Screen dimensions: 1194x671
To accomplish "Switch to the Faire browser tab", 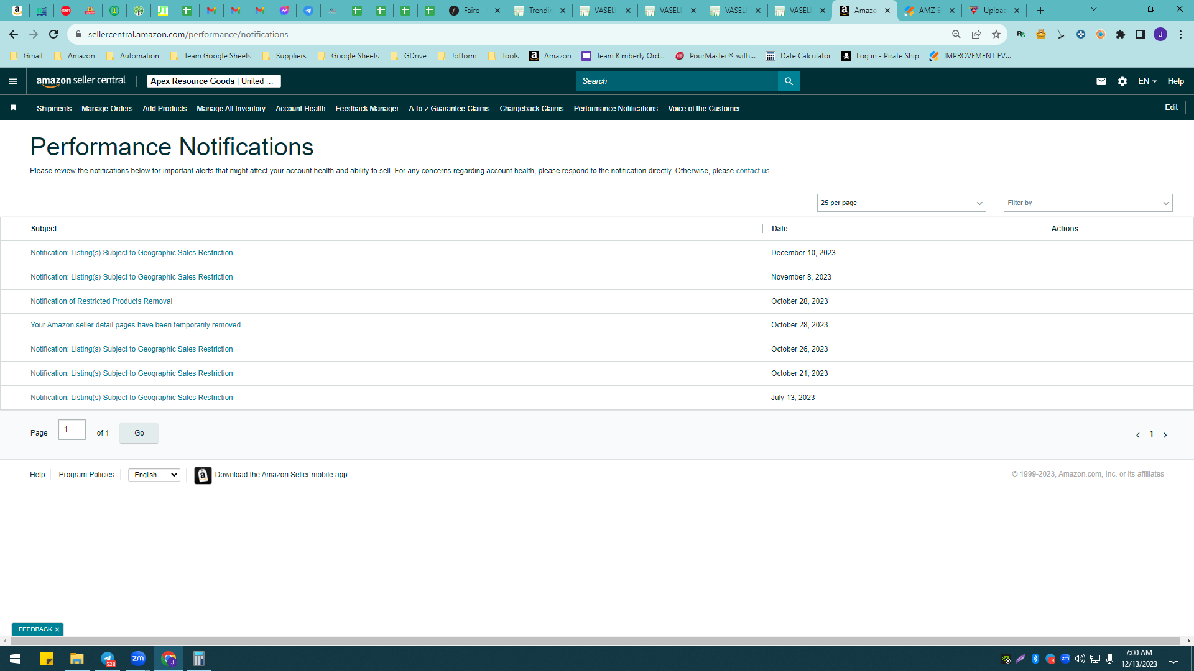I will 473,11.
